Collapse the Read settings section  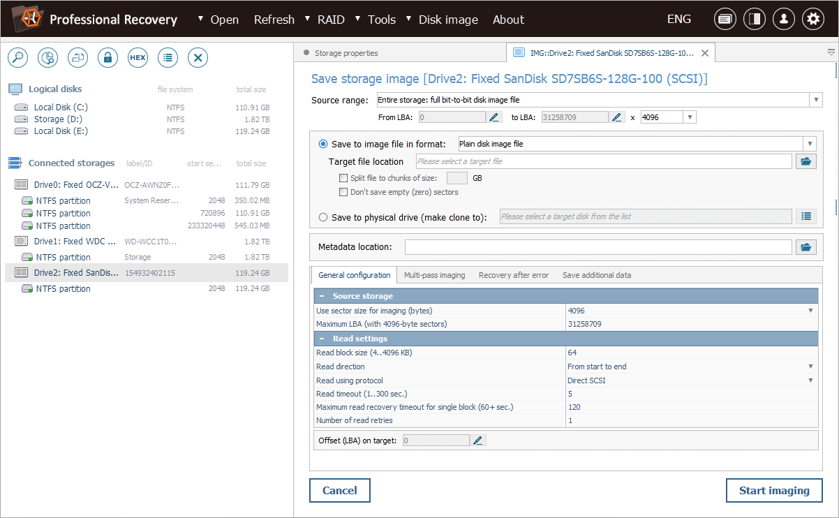pos(322,339)
